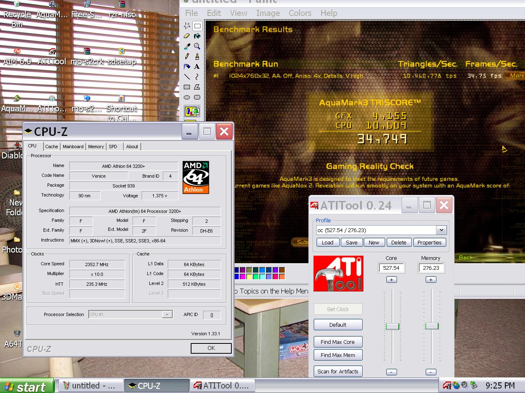This screenshot has width=525, height=393.
Task: Click the Memory clock value field 276.23
Action: tap(431, 268)
